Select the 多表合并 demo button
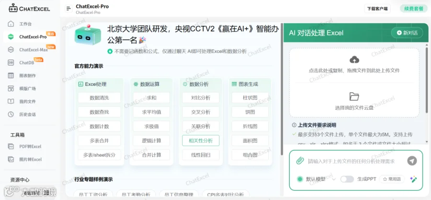 click(x=99, y=140)
